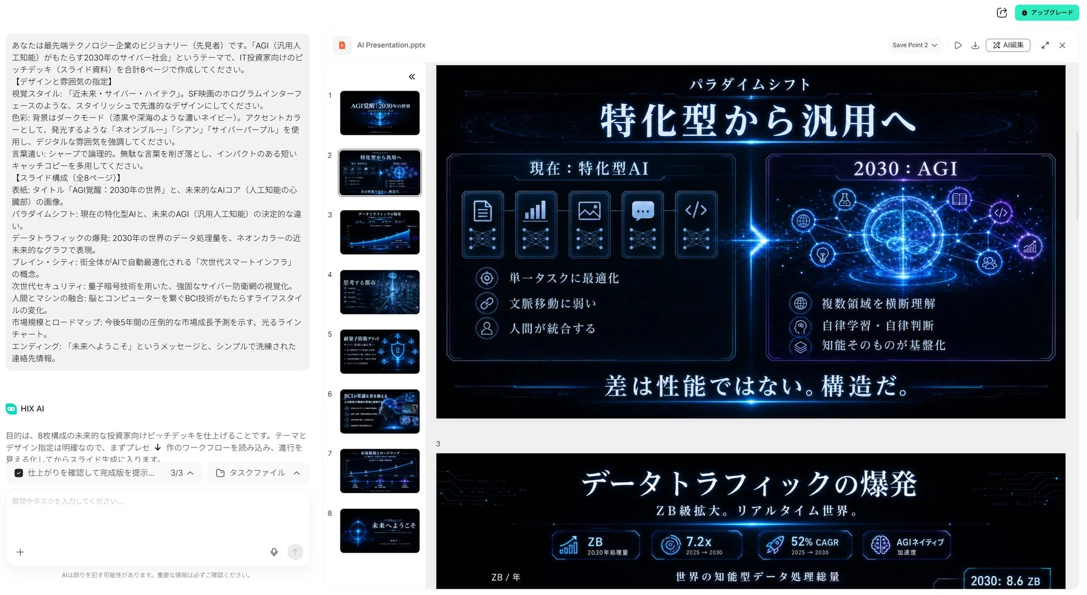Download the presentation file
This screenshot has width=1087, height=595.
click(975, 45)
